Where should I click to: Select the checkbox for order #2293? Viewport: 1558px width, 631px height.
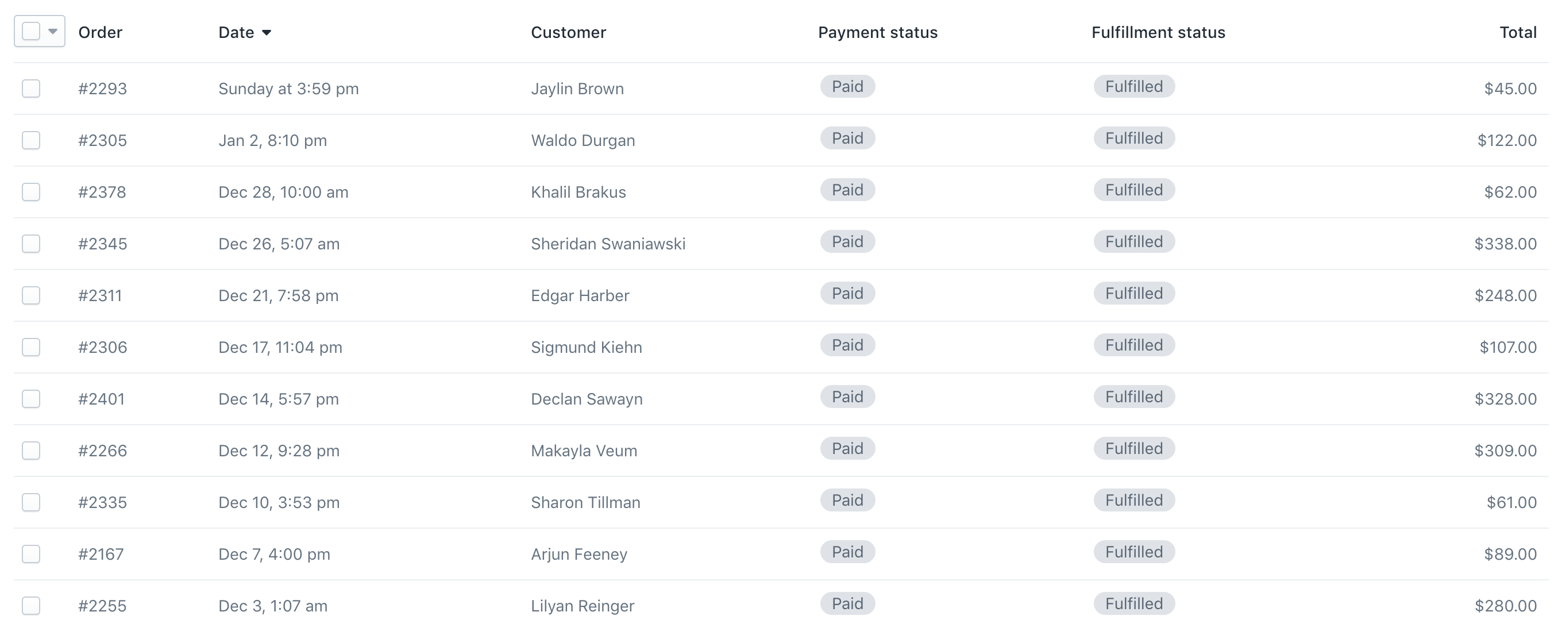click(x=31, y=89)
